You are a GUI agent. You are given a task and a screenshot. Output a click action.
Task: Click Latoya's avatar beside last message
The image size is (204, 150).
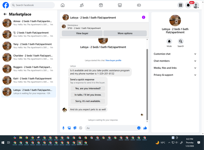coord(64,110)
